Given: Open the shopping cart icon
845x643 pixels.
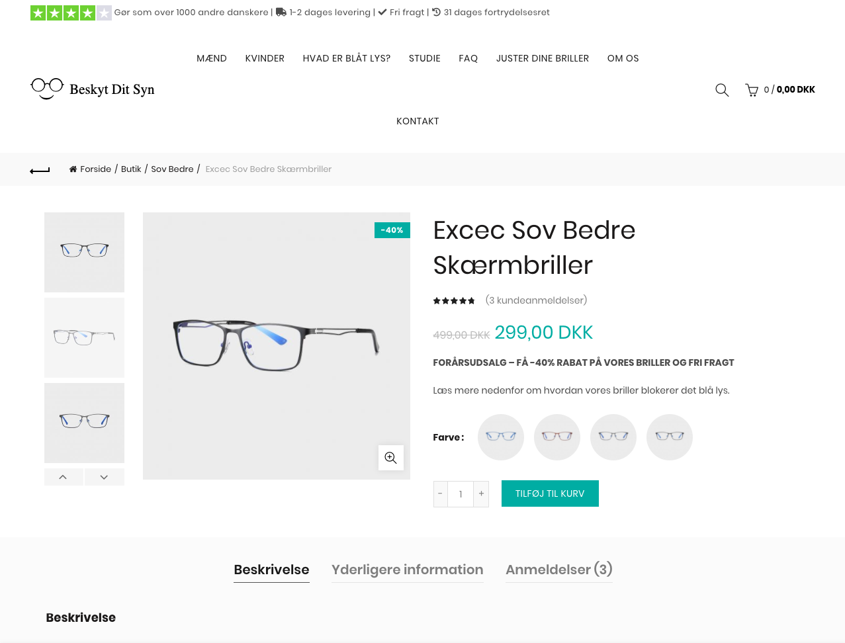Looking at the screenshot, I should 752,90.
